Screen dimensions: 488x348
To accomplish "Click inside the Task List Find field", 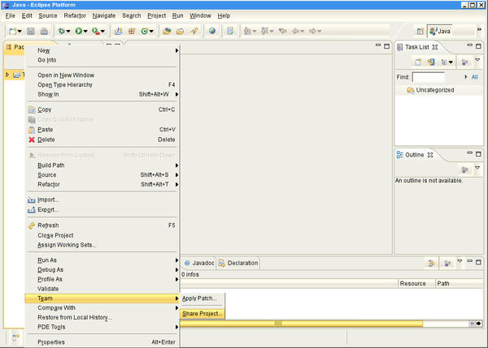I will coord(429,77).
